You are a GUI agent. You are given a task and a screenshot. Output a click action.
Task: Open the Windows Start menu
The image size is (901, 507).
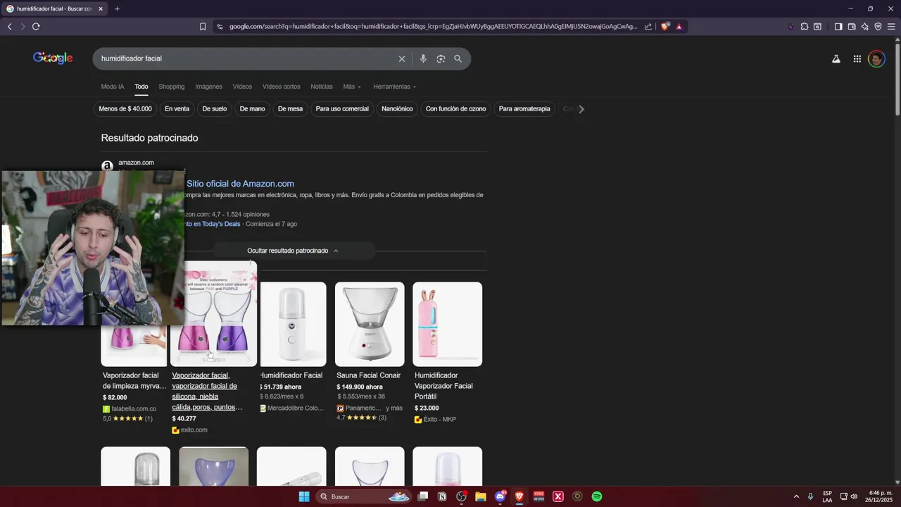coord(304,496)
